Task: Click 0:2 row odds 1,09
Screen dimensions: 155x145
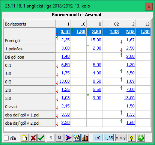Action: point(131,81)
